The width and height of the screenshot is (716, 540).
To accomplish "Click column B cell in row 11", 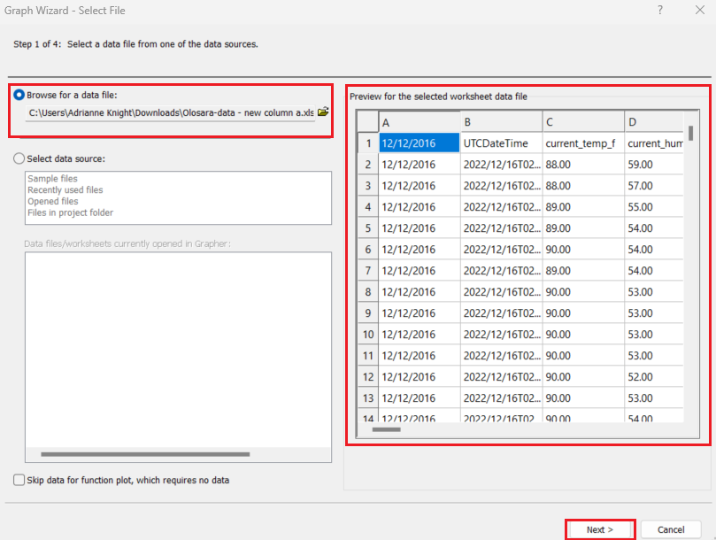I will [x=502, y=356].
